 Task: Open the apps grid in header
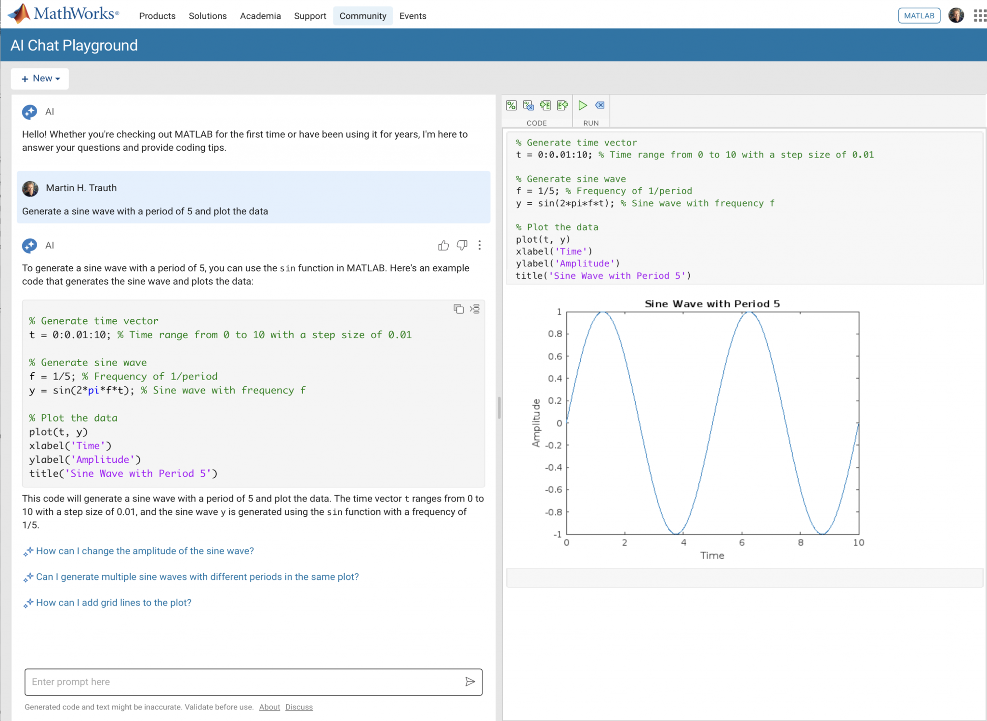click(979, 16)
